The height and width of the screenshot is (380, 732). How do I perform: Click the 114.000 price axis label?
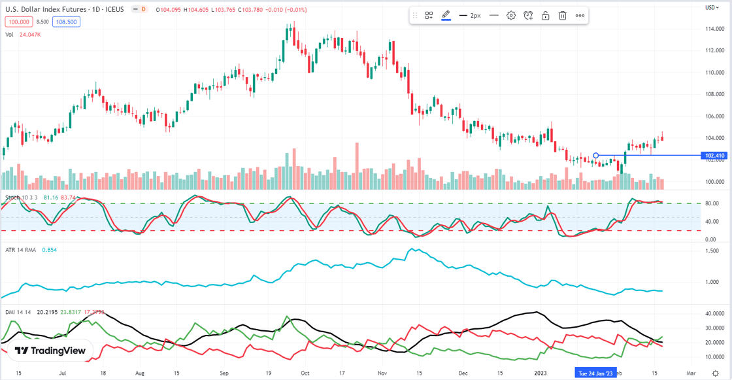(x=715, y=29)
